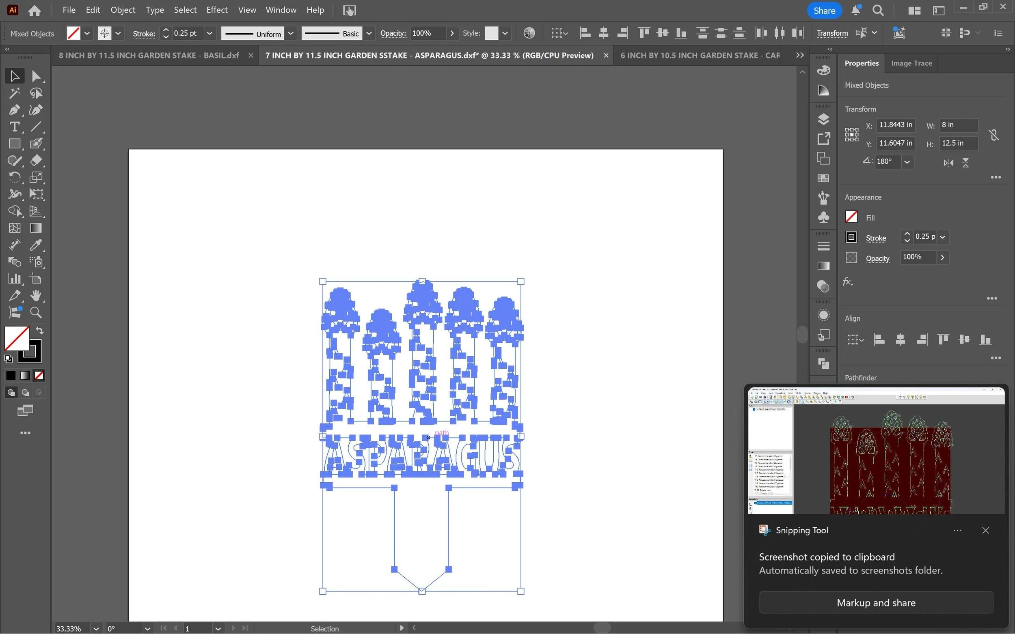Open the zoom level dropdown
The image size is (1015, 634).
coord(96,628)
